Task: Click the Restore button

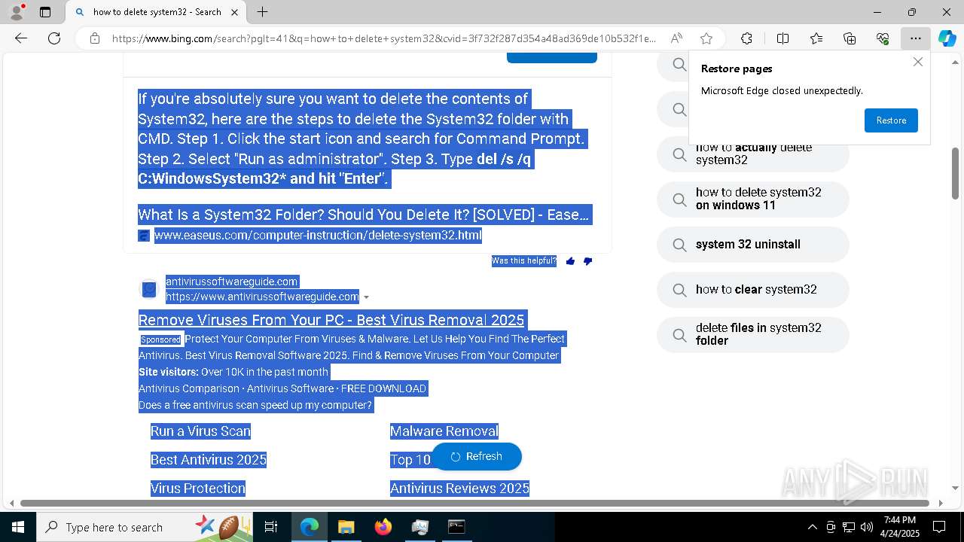Action: coord(891,120)
